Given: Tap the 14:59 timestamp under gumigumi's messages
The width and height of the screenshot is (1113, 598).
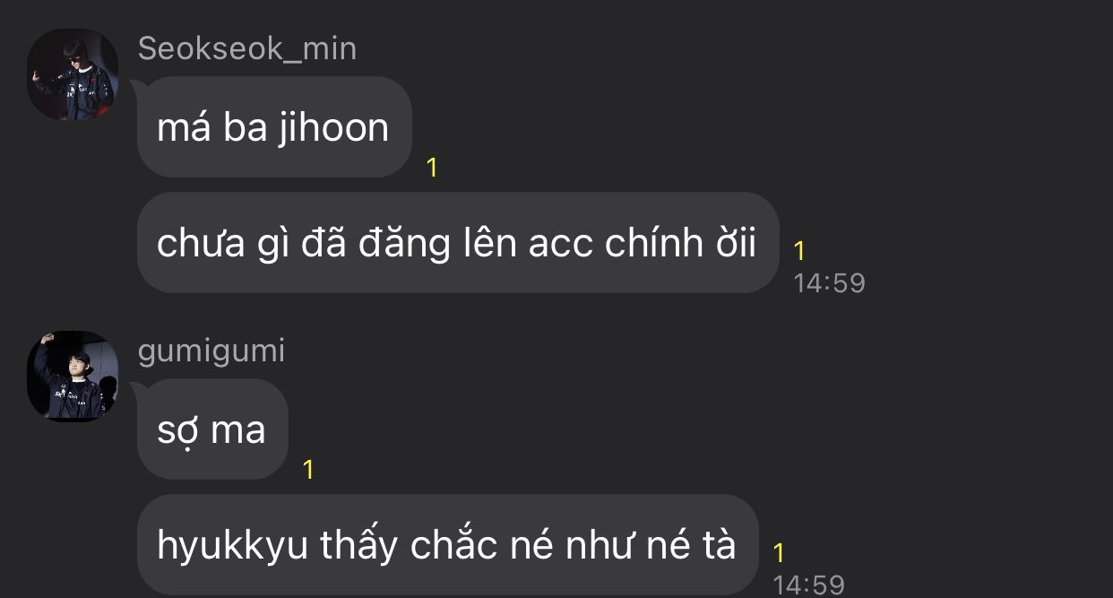Looking at the screenshot, I should (808, 585).
